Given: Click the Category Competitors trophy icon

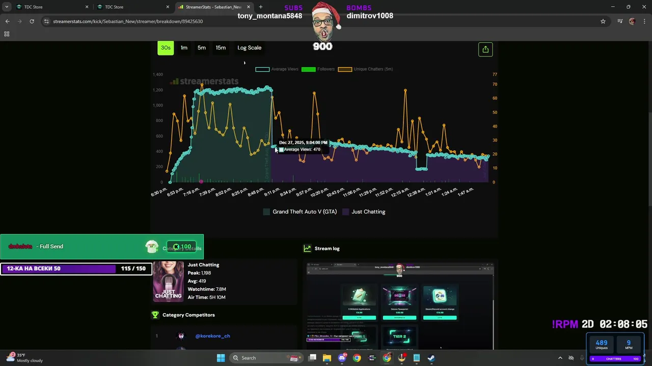Looking at the screenshot, I should click(155, 315).
